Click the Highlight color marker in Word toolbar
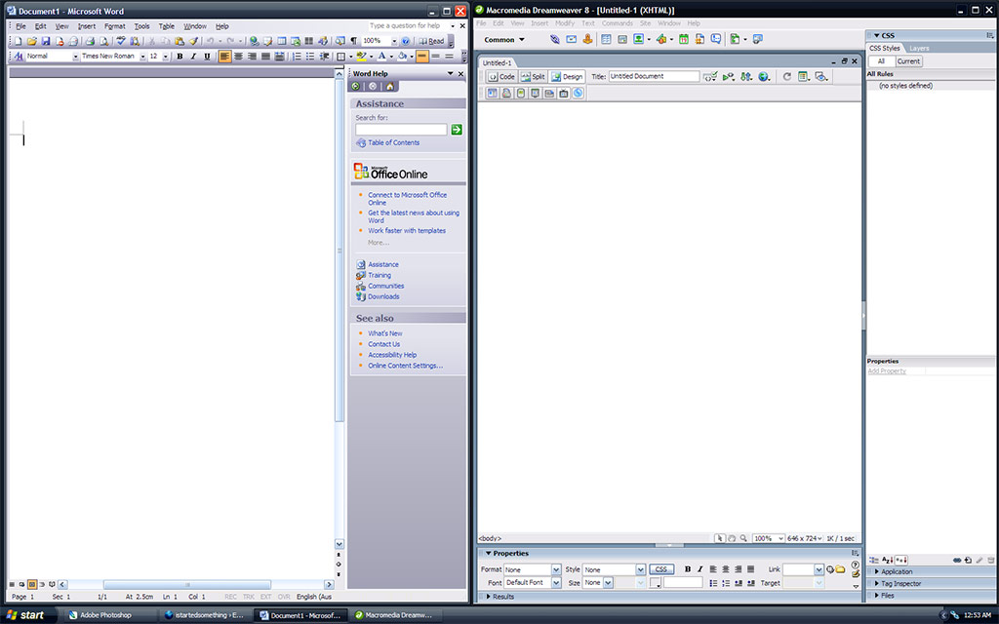Image resolution: width=999 pixels, height=624 pixels. click(x=361, y=56)
